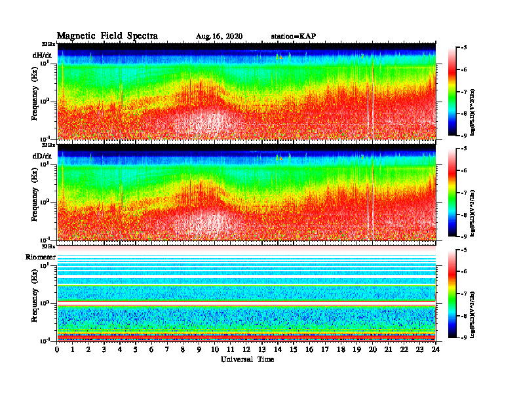Click hour "11" on the Universal Time axis
The image size is (519, 401).
231,350
